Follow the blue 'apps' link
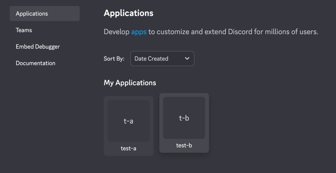 pyautogui.click(x=139, y=32)
